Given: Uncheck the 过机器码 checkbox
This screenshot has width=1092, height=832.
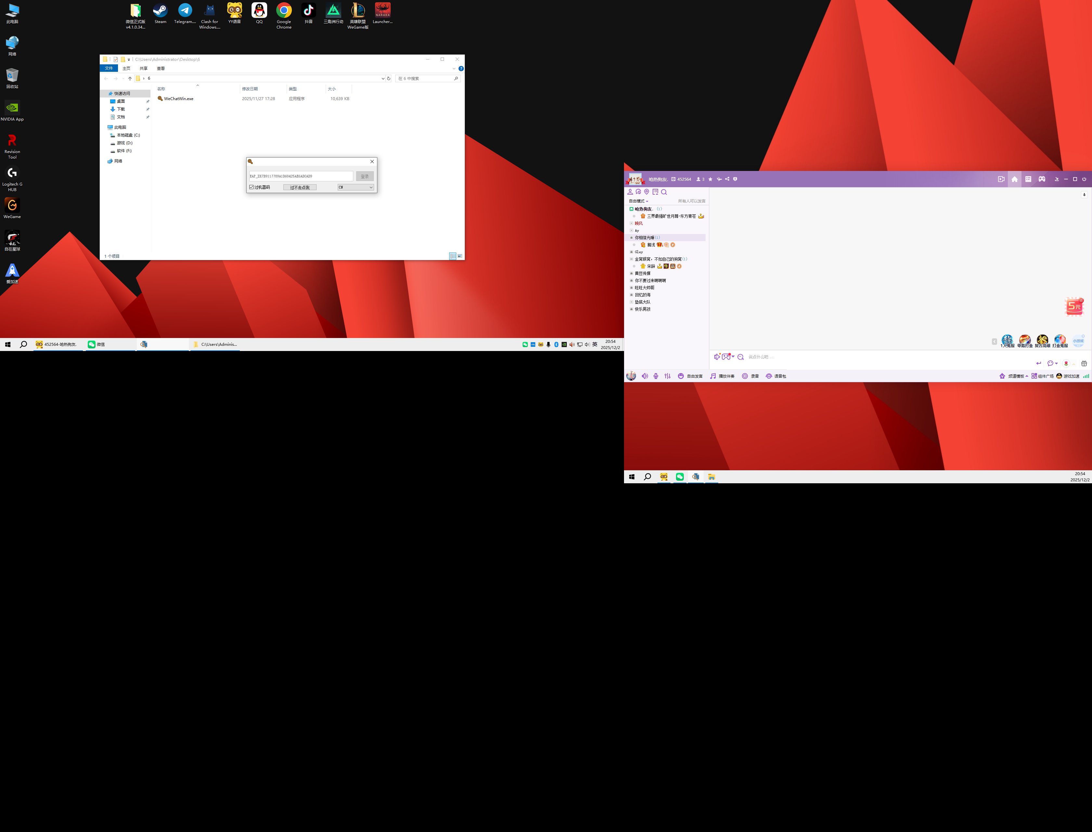Looking at the screenshot, I should [252, 187].
